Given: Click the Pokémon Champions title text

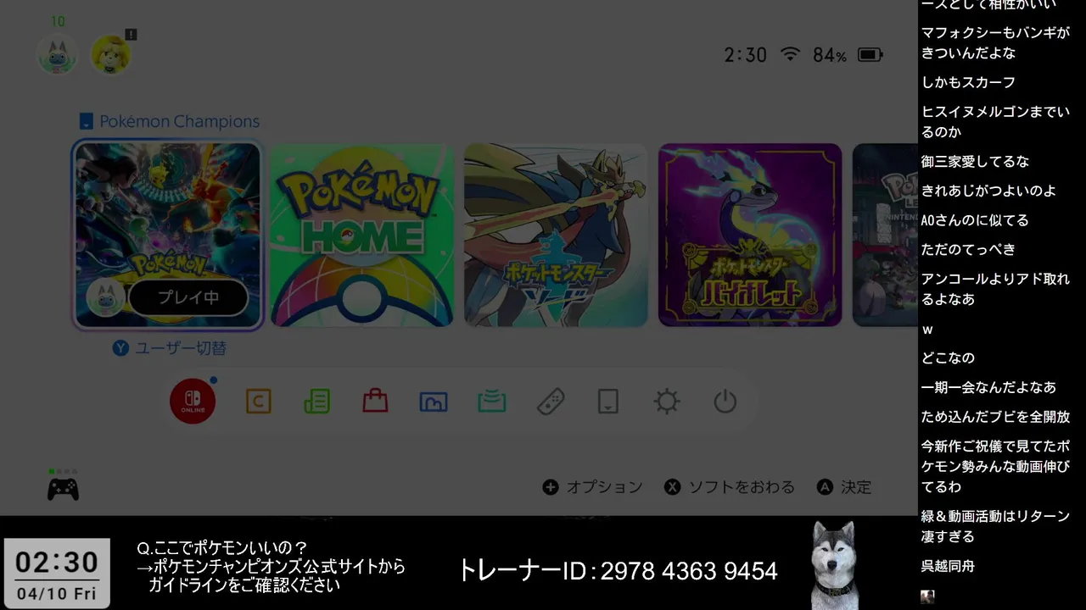Looking at the screenshot, I should [x=179, y=121].
